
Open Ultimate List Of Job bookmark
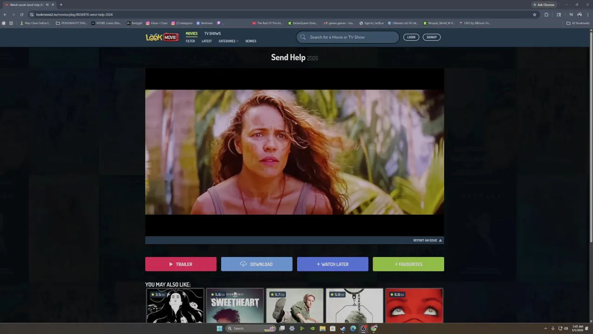[x=403, y=23]
